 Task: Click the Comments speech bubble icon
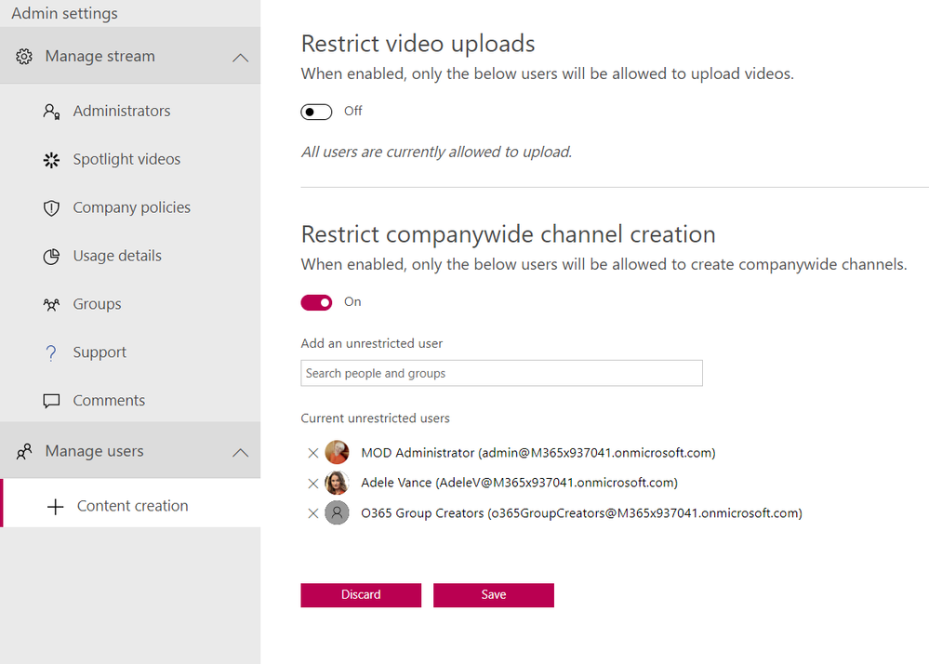click(51, 401)
